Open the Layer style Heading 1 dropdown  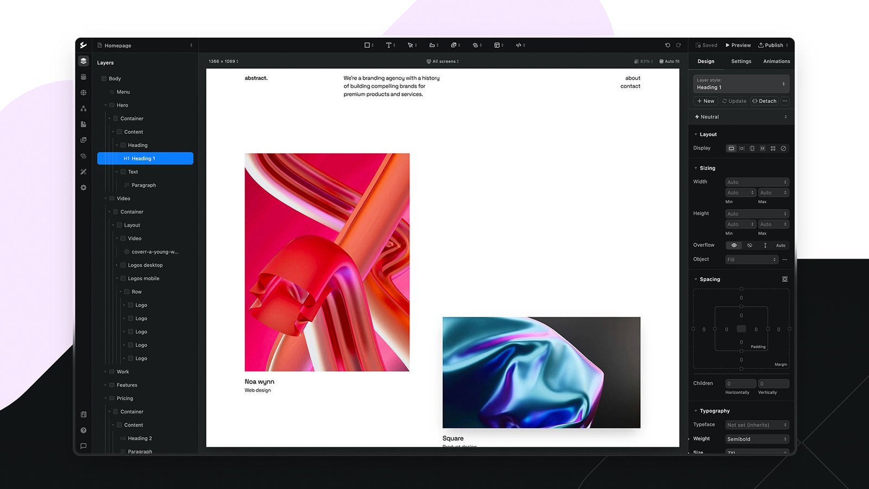(741, 84)
